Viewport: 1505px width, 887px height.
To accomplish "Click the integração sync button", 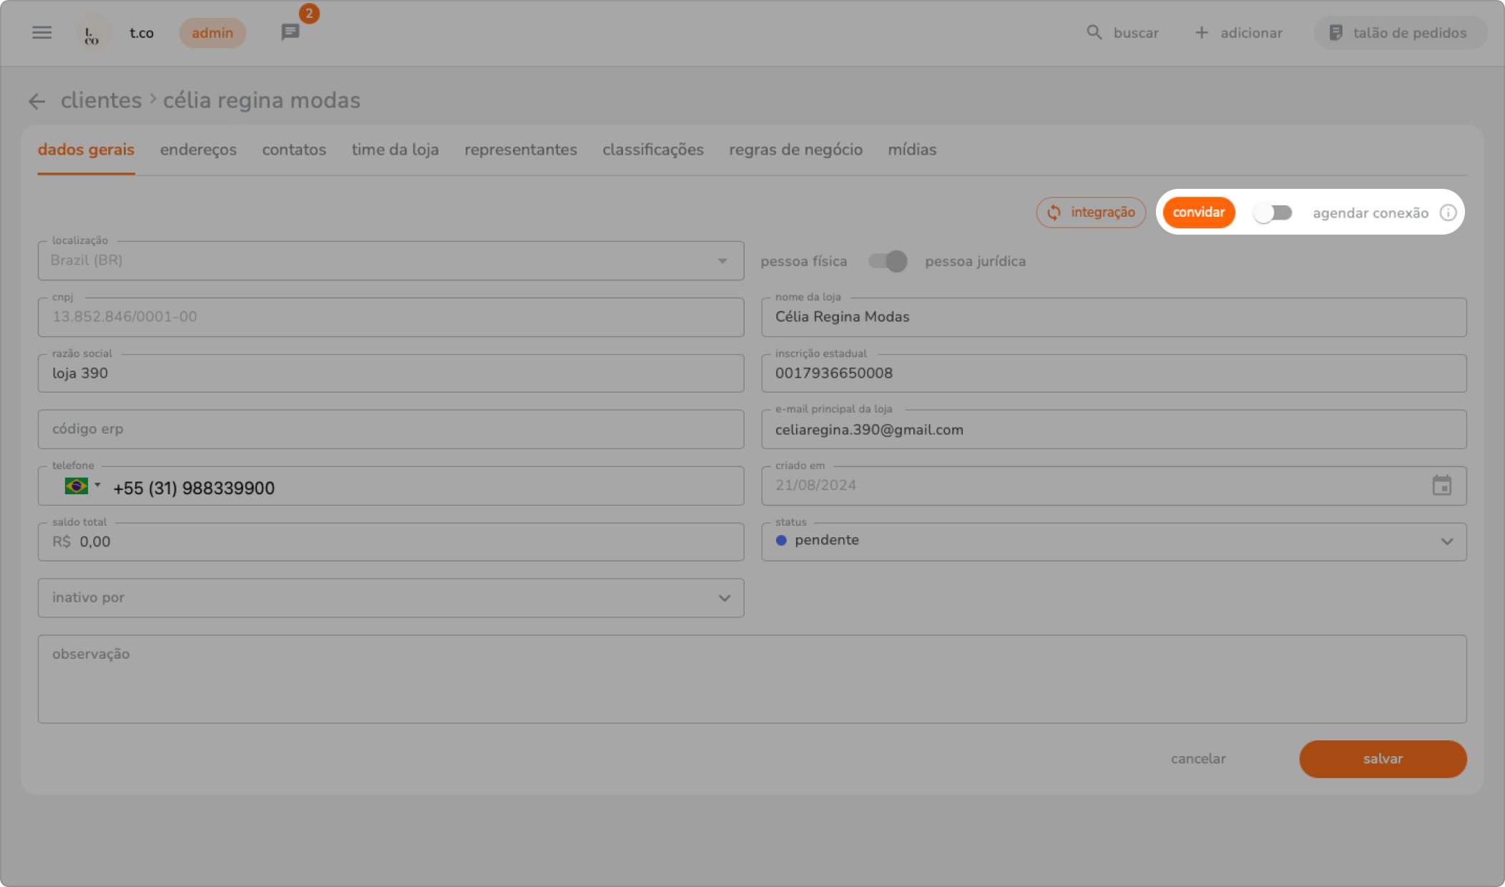I will tap(1091, 213).
